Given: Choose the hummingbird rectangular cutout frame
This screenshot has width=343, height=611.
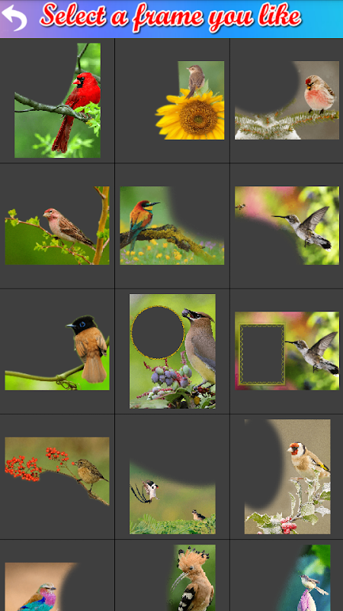Looking at the screenshot, I should tap(287, 351).
